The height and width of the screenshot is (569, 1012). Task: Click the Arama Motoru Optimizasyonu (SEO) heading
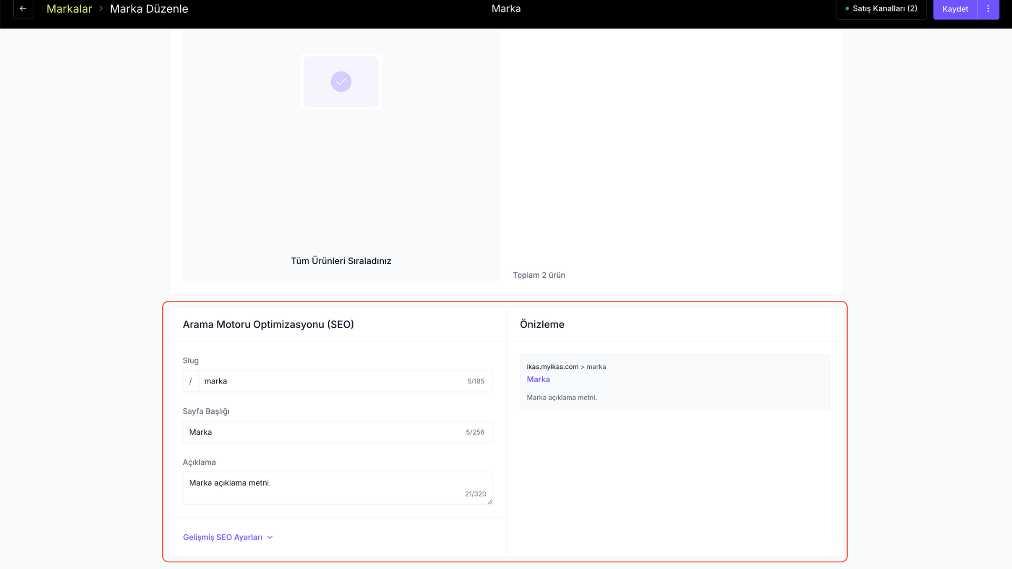click(x=268, y=325)
